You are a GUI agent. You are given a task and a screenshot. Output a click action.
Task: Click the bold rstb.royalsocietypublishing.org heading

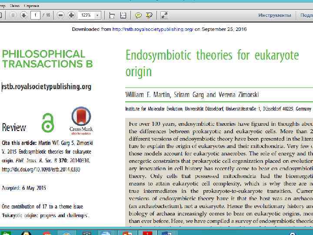coord(47,87)
